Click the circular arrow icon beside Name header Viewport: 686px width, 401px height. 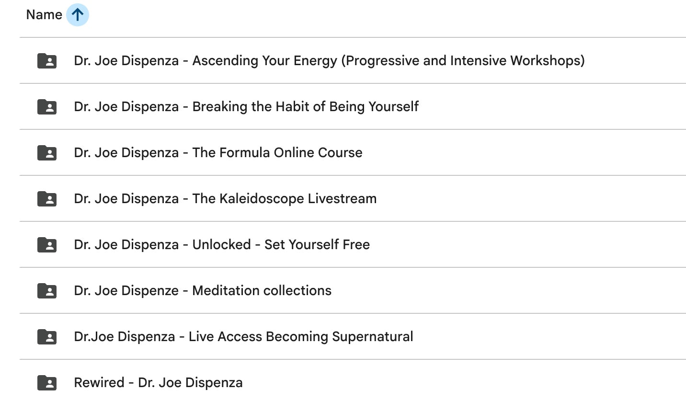point(77,14)
